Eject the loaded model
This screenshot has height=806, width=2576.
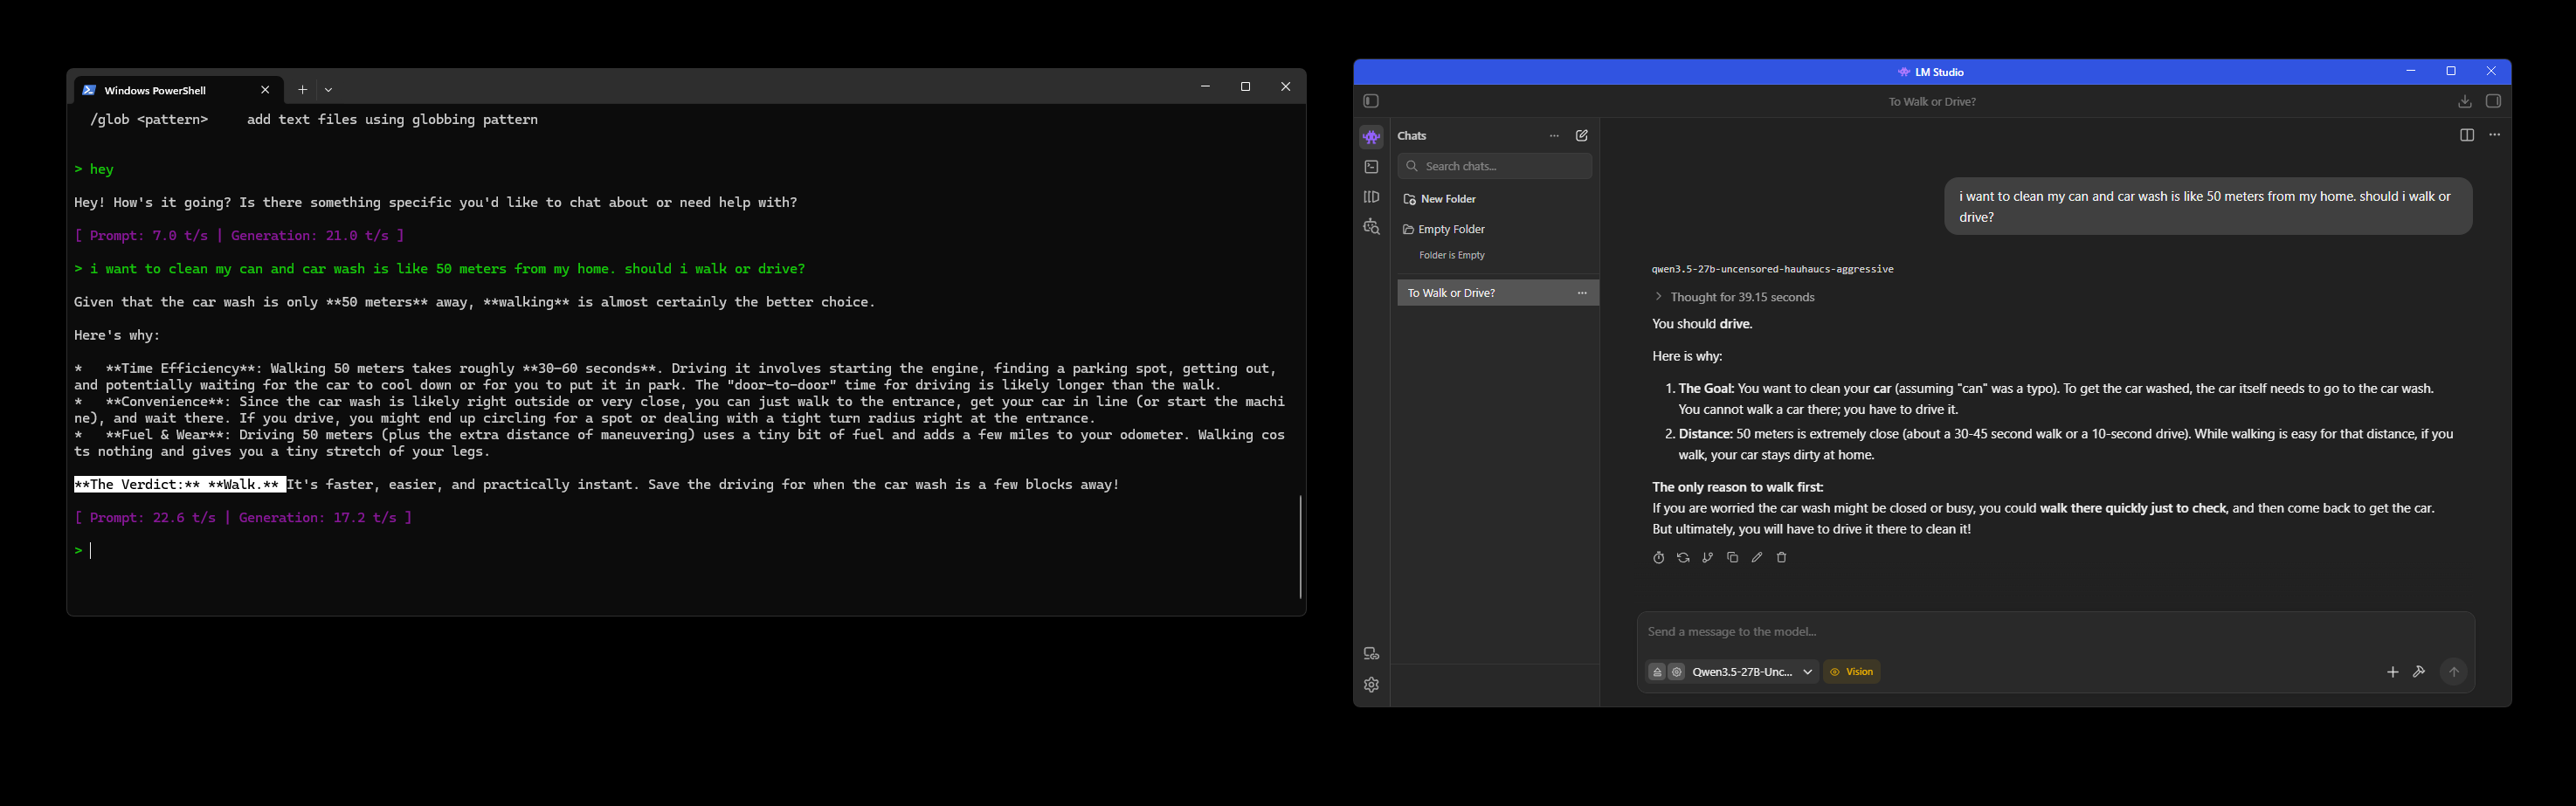tap(1657, 672)
